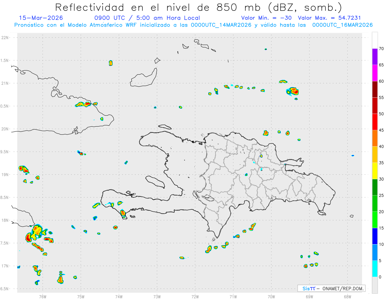
Task: Select the 72W longitude axis label
Action: (195, 296)
